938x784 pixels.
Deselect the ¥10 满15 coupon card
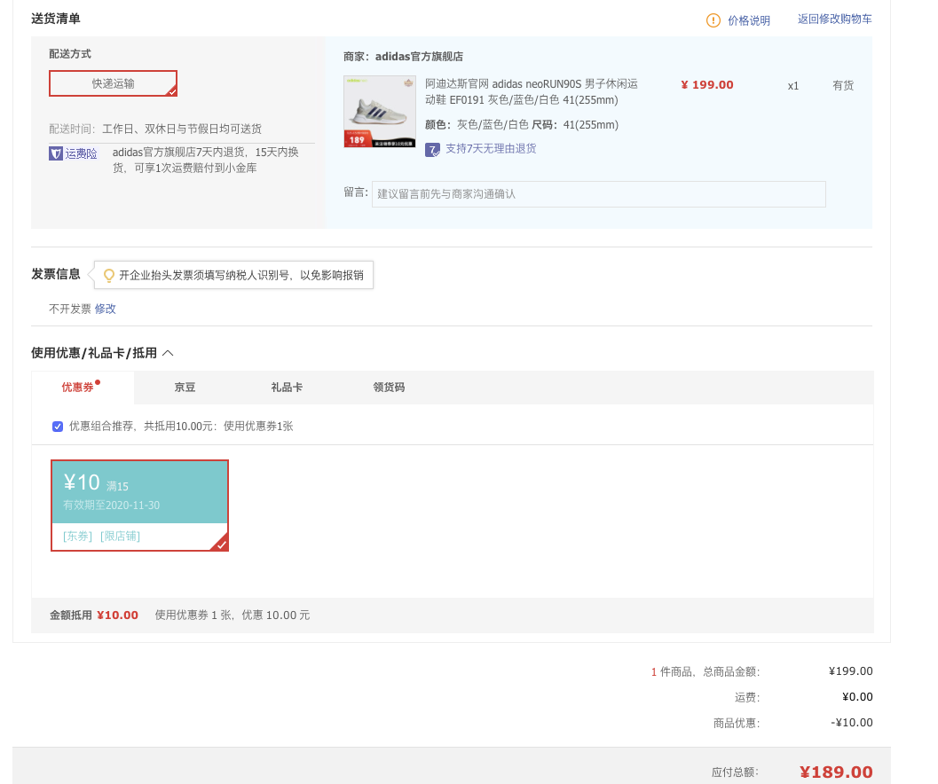pyautogui.click(x=139, y=506)
